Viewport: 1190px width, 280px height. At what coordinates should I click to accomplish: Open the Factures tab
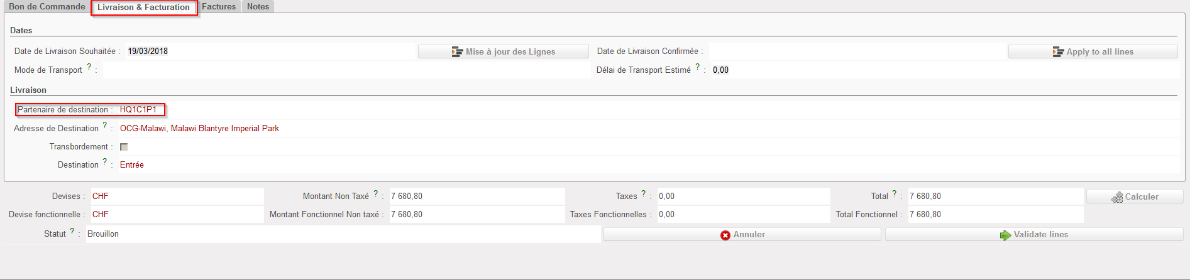point(219,7)
